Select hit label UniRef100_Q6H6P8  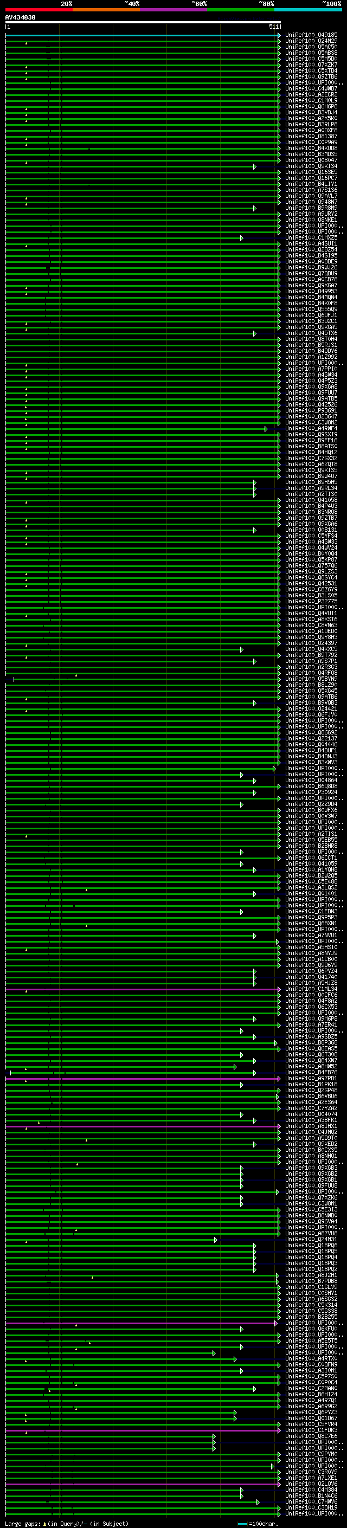click(311, 106)
